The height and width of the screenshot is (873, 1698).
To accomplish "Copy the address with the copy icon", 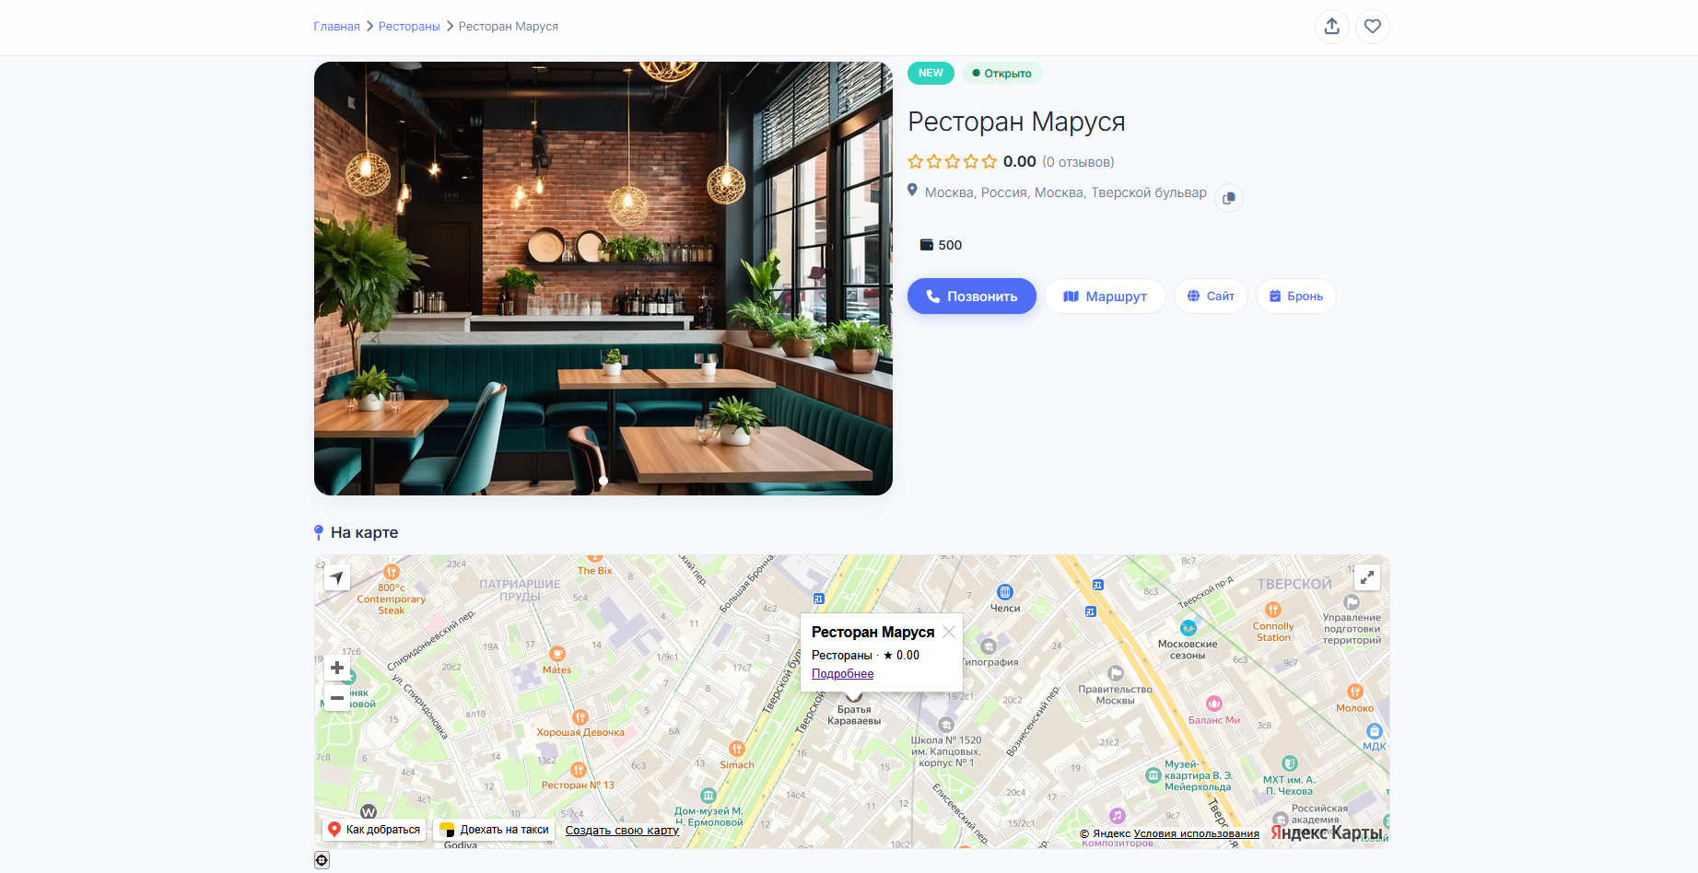I will click(1229, 198).
